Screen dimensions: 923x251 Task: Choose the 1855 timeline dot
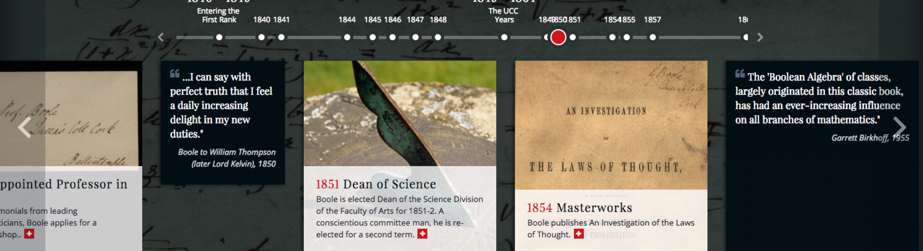626,37
